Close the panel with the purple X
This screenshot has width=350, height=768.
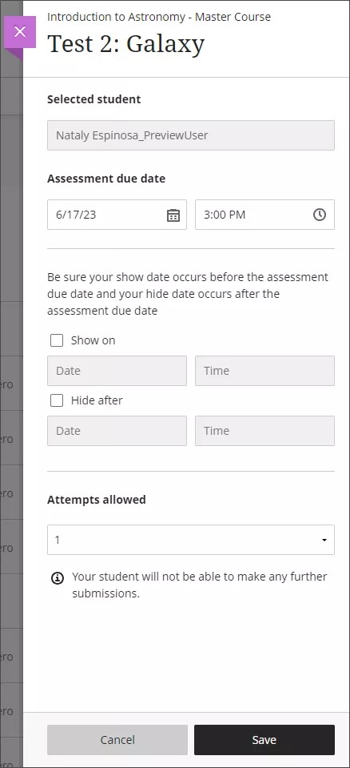[x=20, y=32]
